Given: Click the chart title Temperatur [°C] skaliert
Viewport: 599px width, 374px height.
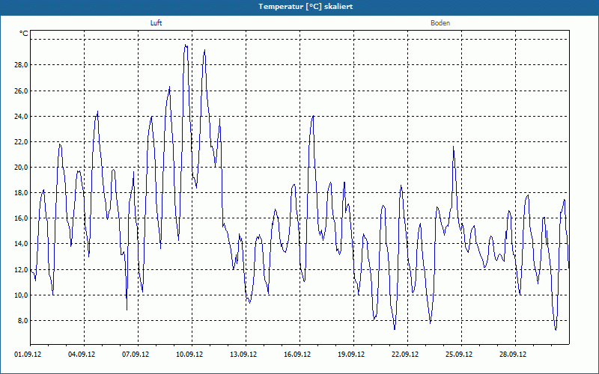Looking at the screenshot, I should [305, 7].
